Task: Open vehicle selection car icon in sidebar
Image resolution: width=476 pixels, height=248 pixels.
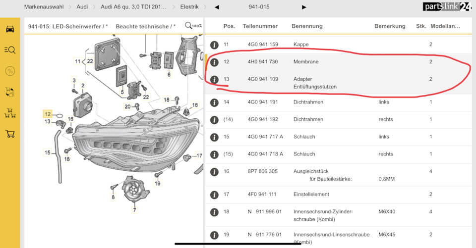Action: 10,29
